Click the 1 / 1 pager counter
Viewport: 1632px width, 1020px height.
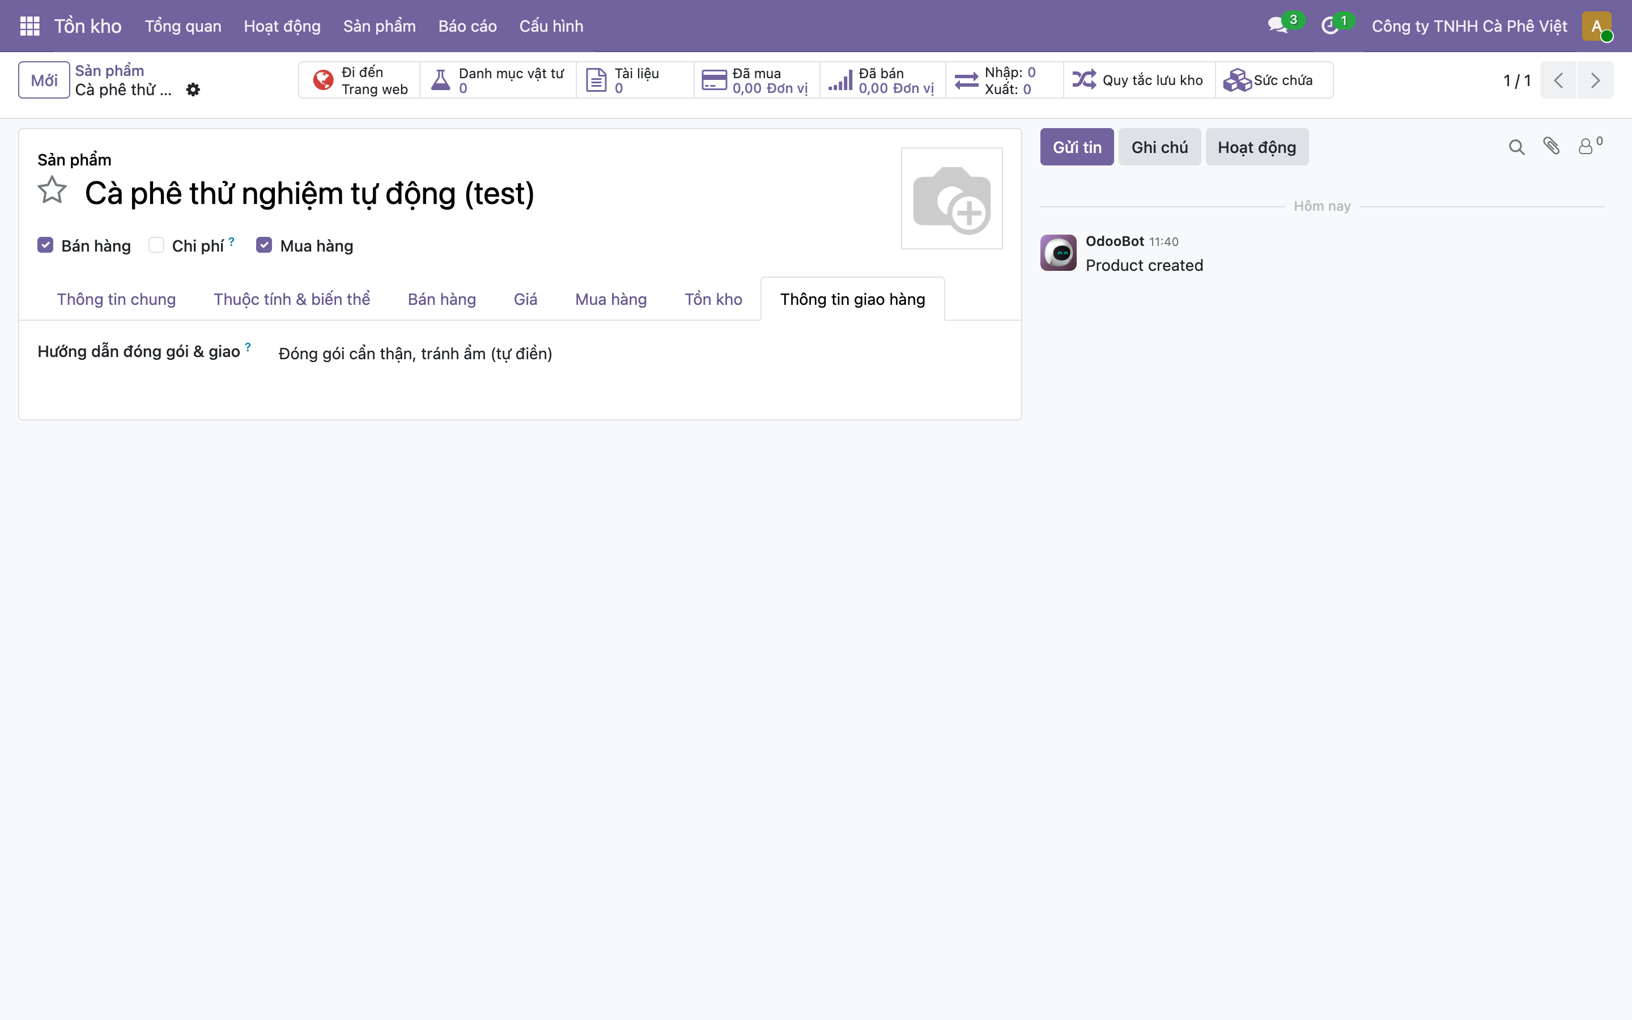(1516, 81)
